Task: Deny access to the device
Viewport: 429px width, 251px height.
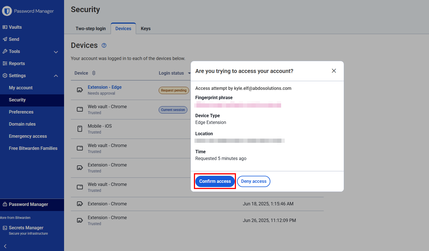Action: pyautogui.click(x=254, y=181)
